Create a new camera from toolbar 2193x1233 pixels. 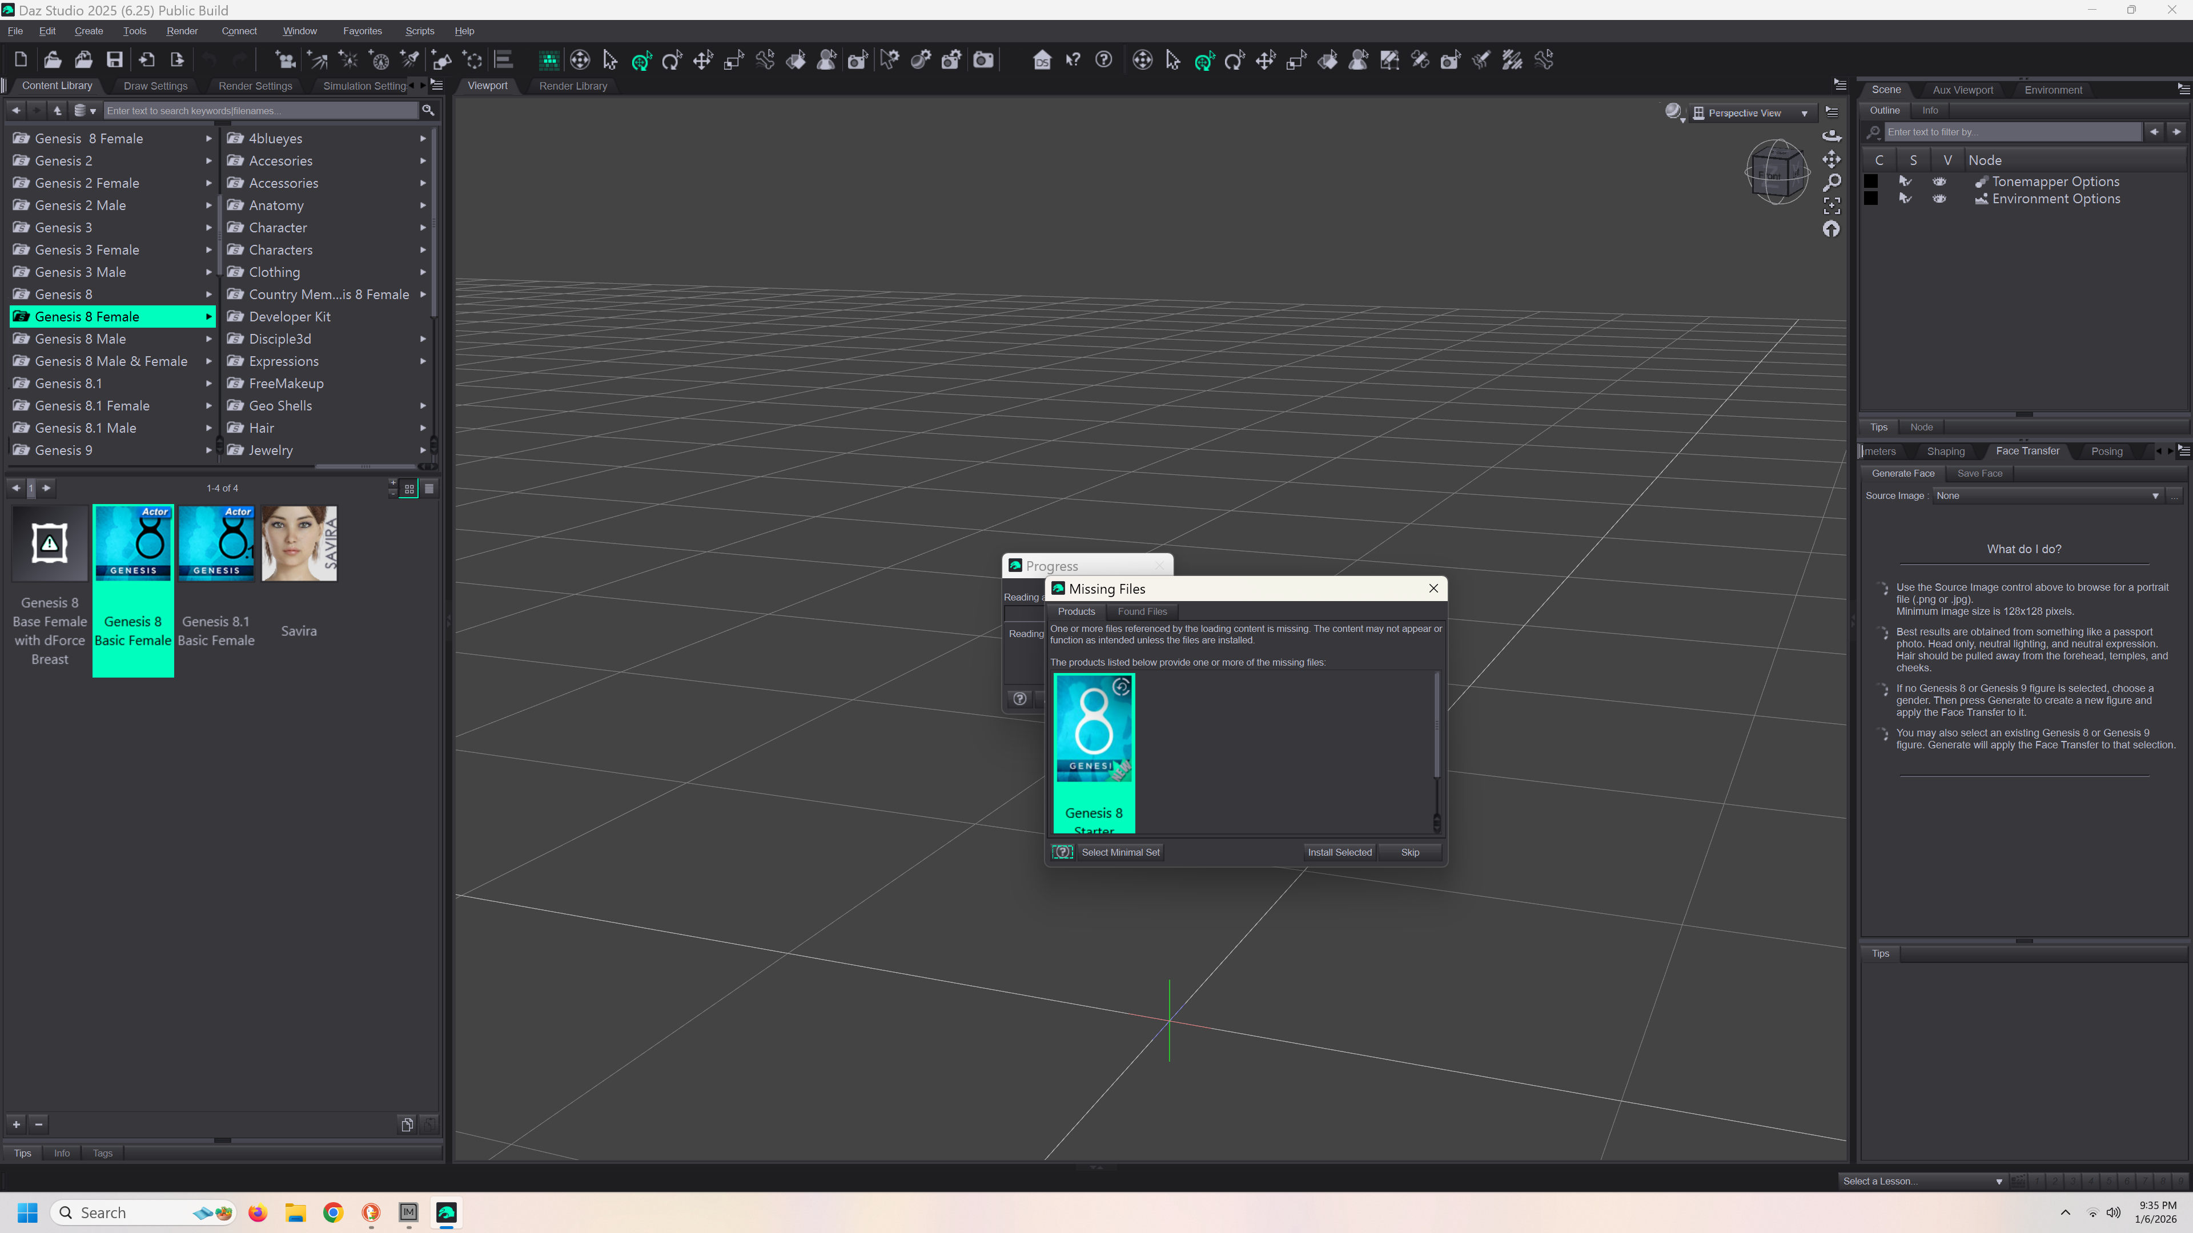pos(285,59)
